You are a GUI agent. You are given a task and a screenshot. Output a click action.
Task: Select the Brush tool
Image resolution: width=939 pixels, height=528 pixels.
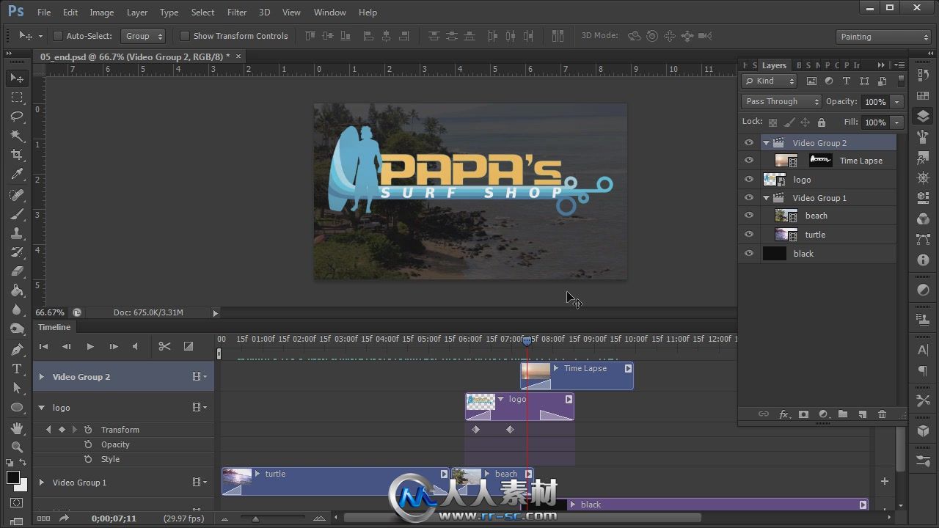click(x=17, y=213)
